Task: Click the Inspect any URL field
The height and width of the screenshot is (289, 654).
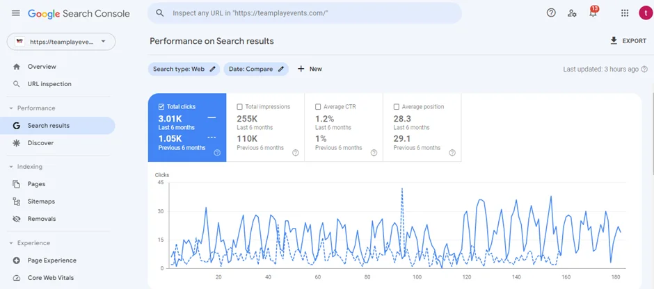Action: [305, 13]
